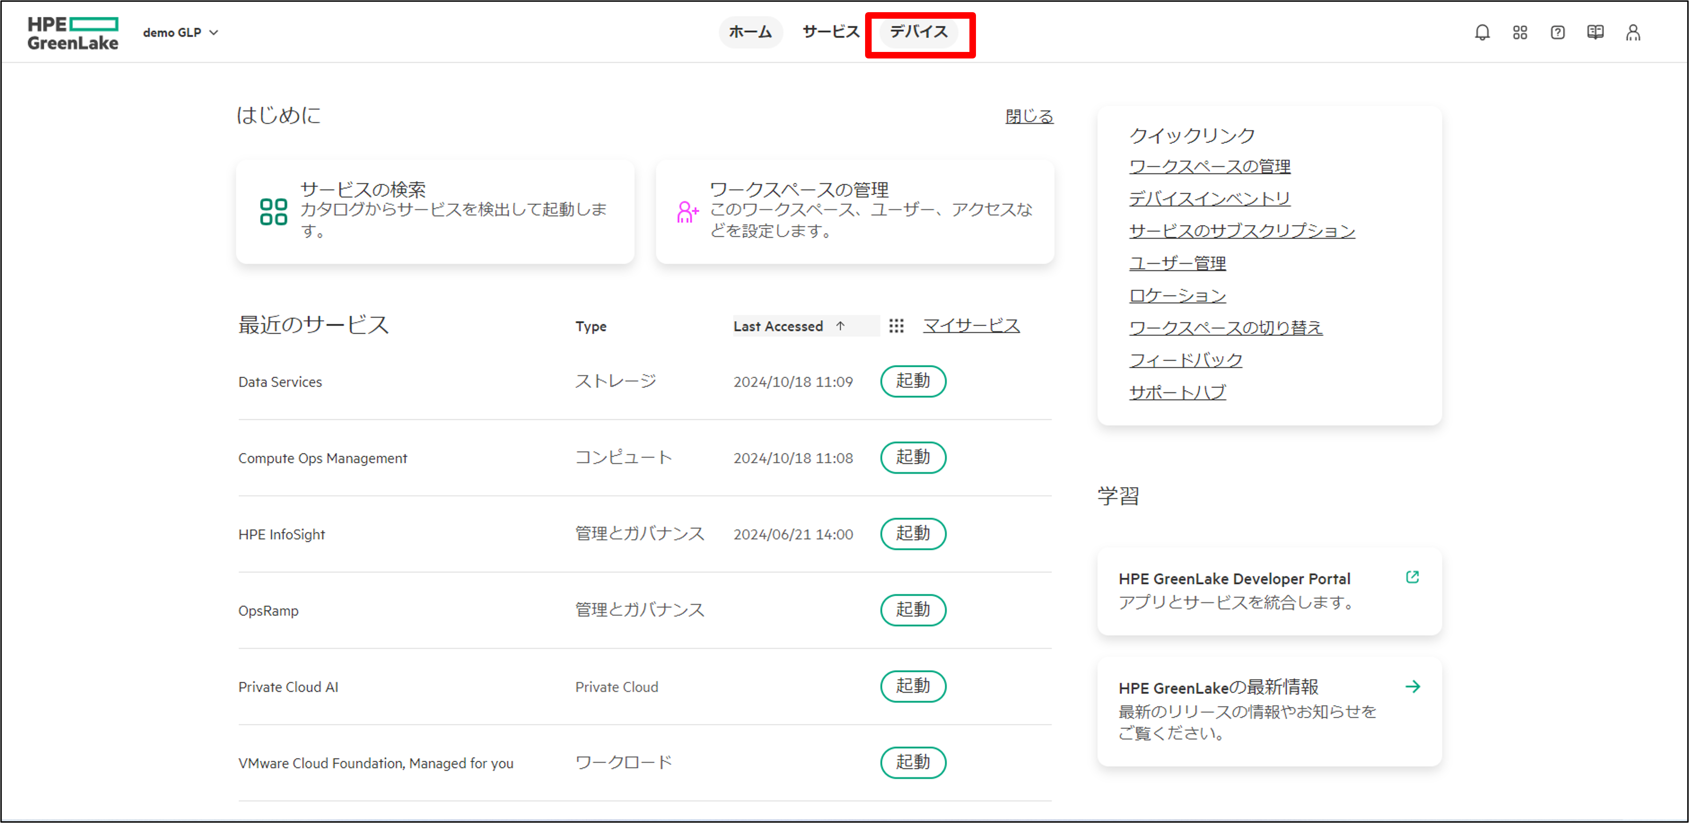
Task: Click the OpsRamp service name
Action: coord(268,611)
